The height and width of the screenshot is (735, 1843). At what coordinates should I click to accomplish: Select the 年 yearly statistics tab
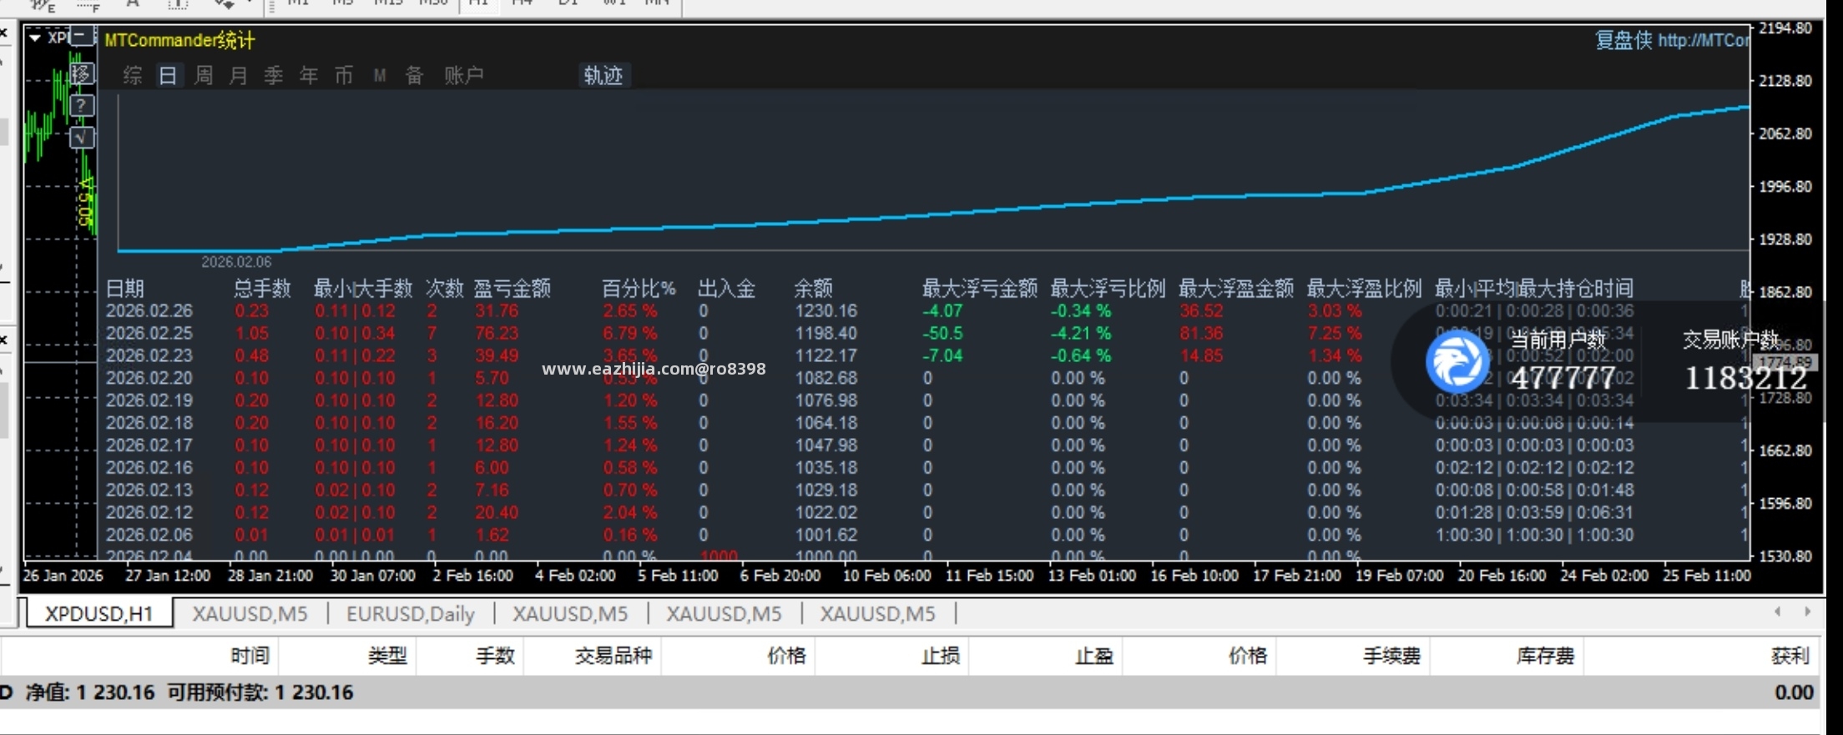click(x=308, y=76)
